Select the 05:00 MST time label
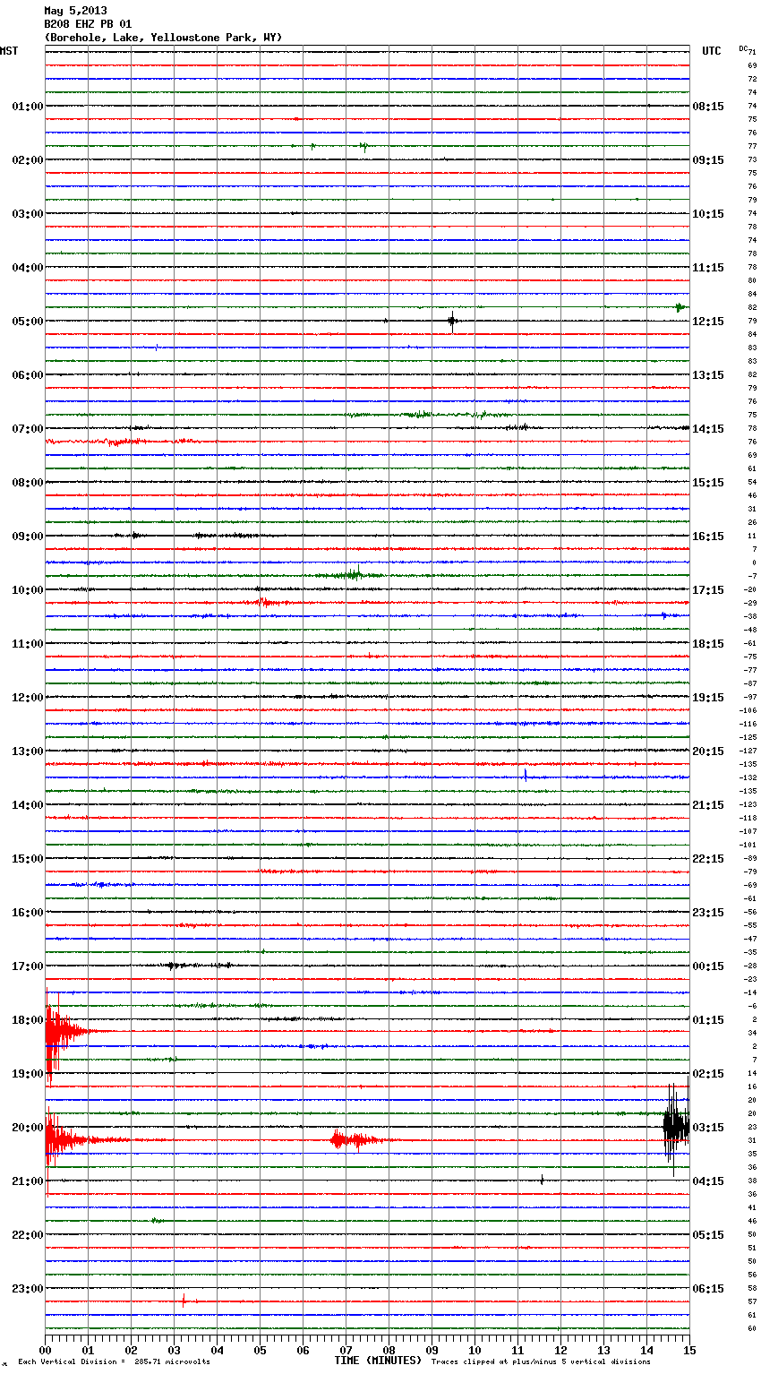The image size is (761, 1374). point(28,322)
